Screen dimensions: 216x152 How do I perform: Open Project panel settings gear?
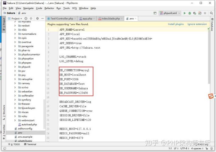tap(37, 18)
